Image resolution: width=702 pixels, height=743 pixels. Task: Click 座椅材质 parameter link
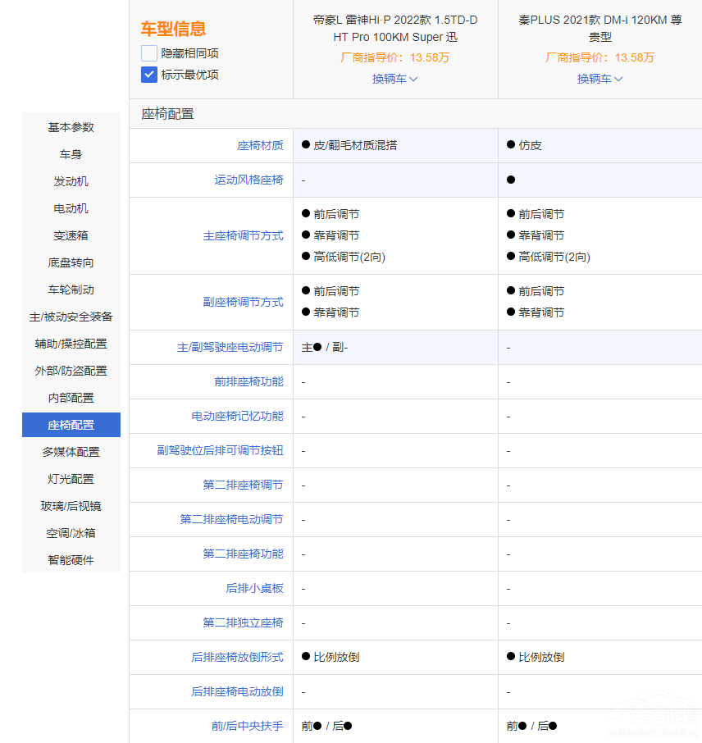point(260,145)
